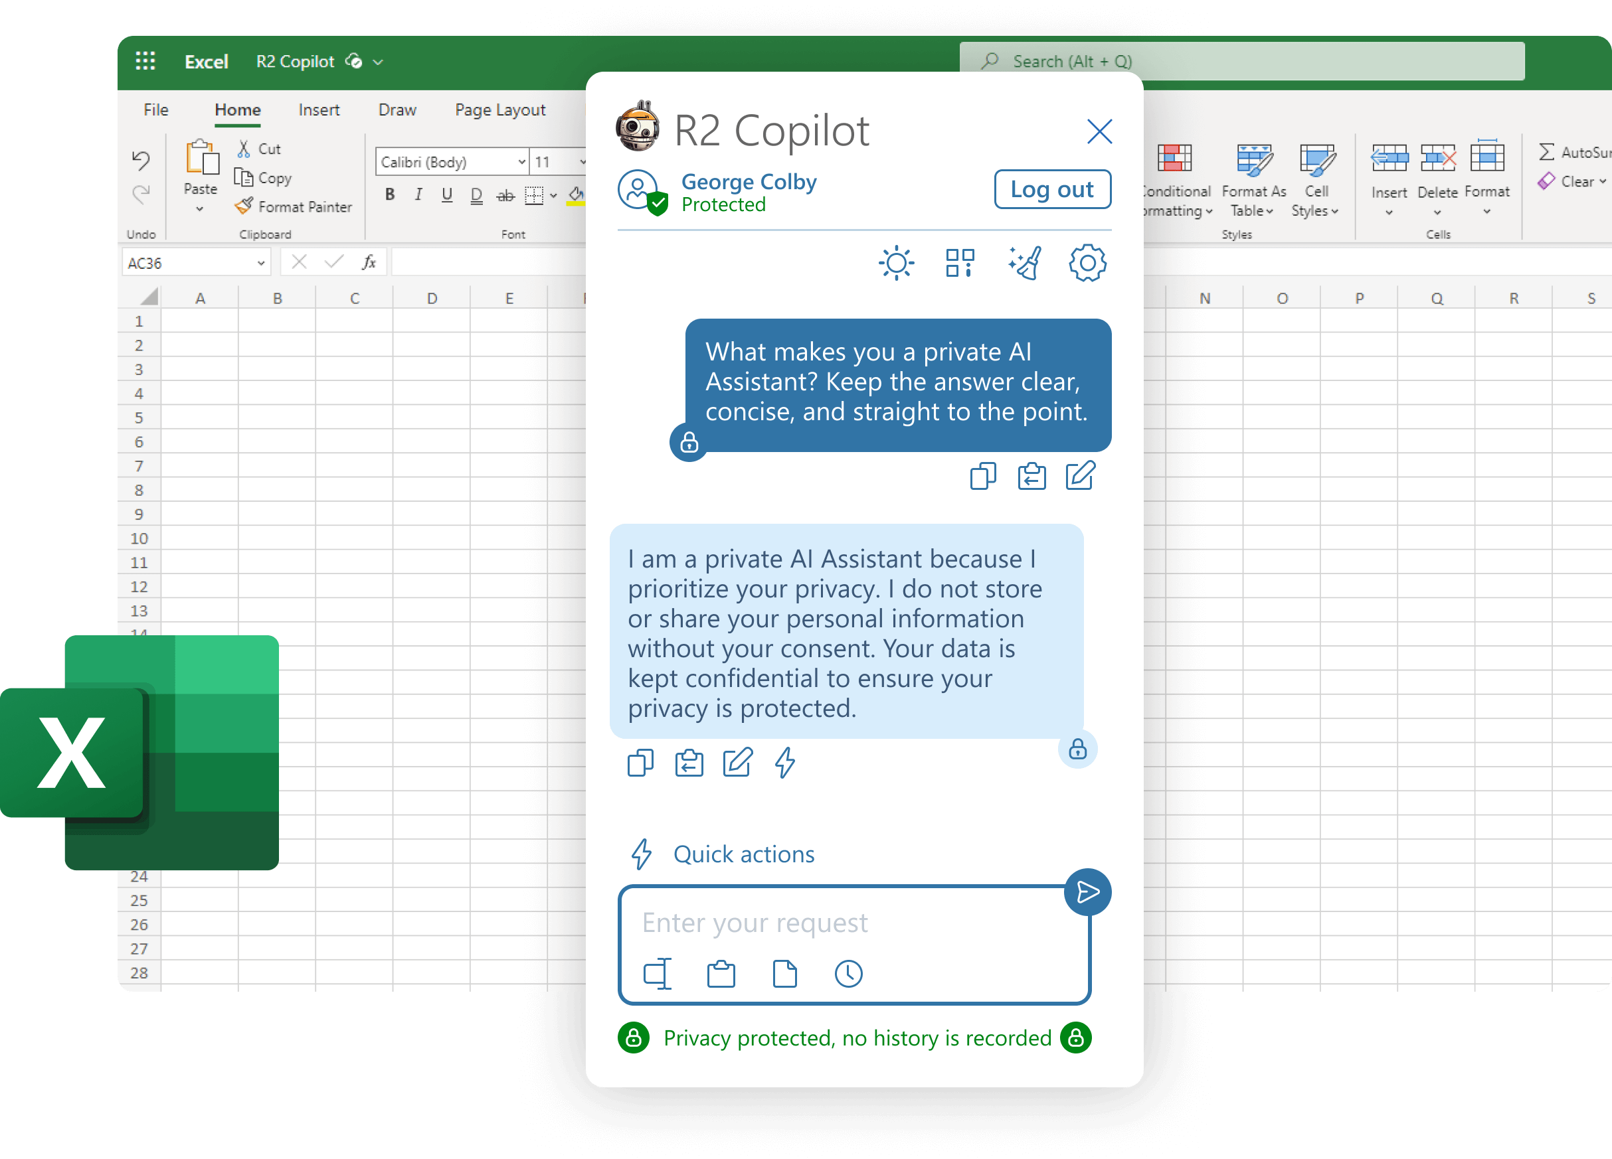Toggle italic formatting
The width and height of the screenshot is (1612, 1159).
[418, 194]
